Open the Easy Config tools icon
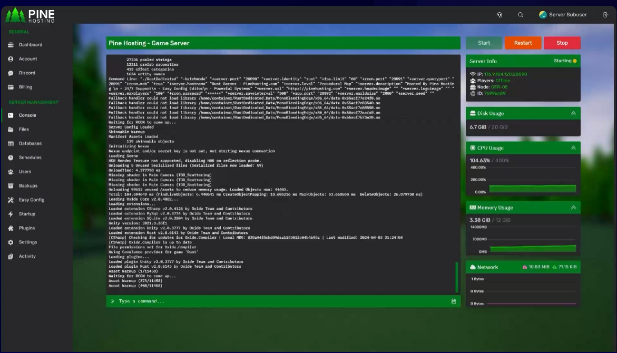This screenshot has height=353, width=617. click(11, 200)
